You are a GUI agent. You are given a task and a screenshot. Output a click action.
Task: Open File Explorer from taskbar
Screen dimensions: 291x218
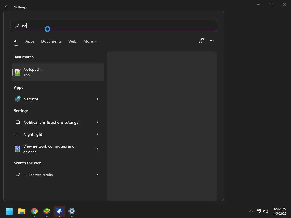22,211
